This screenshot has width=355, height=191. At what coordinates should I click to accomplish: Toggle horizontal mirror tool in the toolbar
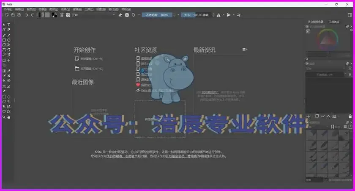pos(218,15)
